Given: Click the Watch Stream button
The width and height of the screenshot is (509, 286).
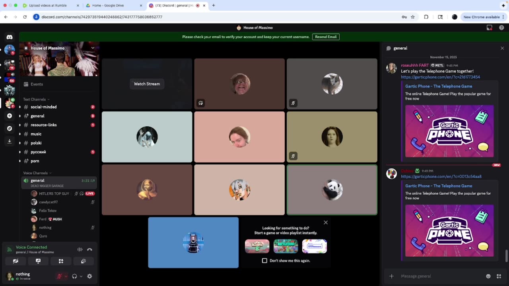Looking at the screenshot, I should point(147,84).
